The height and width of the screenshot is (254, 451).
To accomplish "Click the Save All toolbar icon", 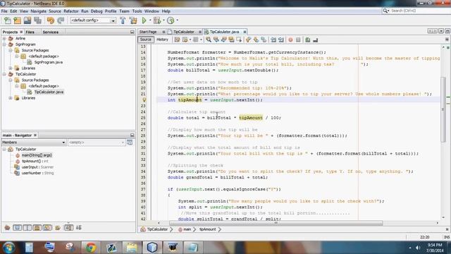I will coord(37,20).
